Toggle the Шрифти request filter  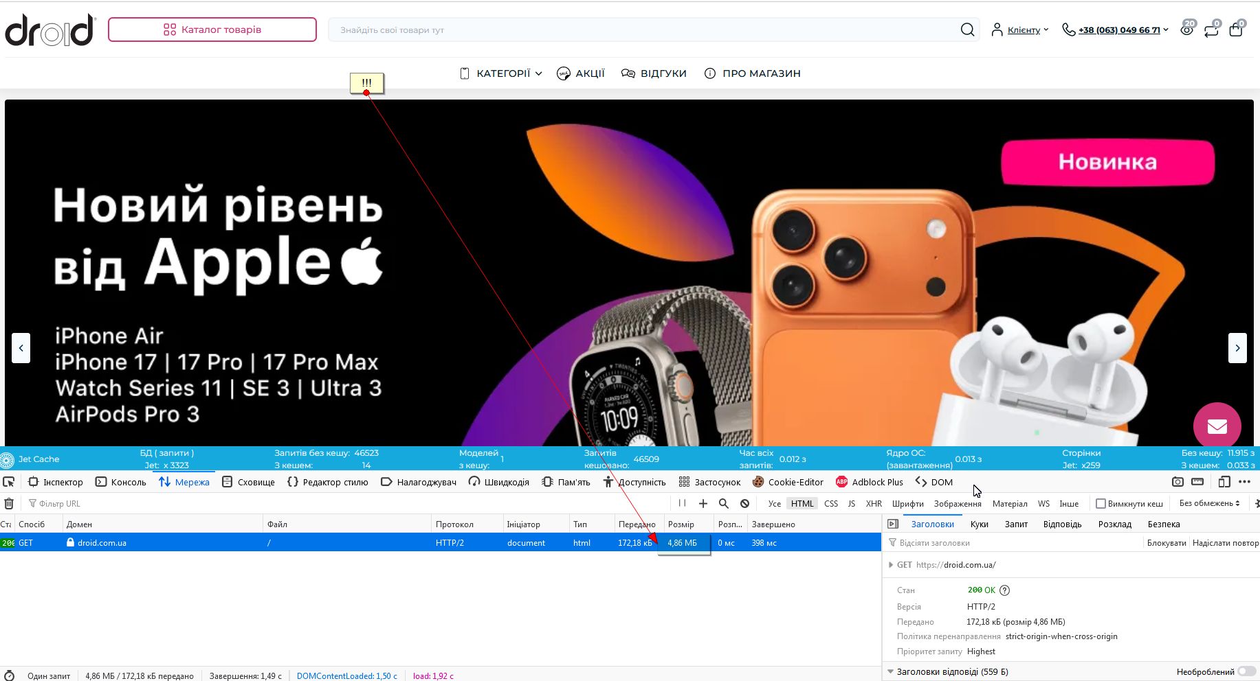click(908, 503)
